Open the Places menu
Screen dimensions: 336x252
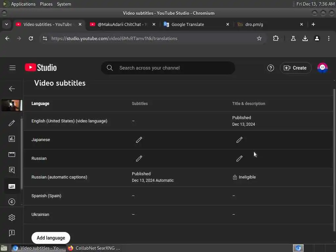pos(46,4)
